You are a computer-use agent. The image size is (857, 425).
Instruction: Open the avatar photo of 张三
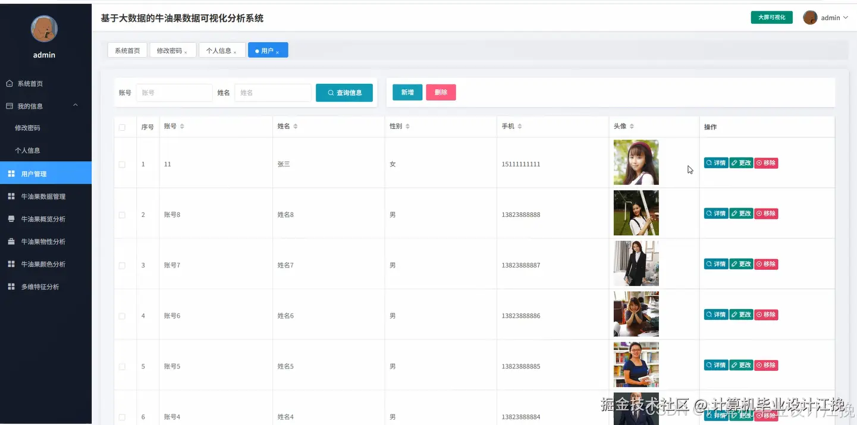636,162
